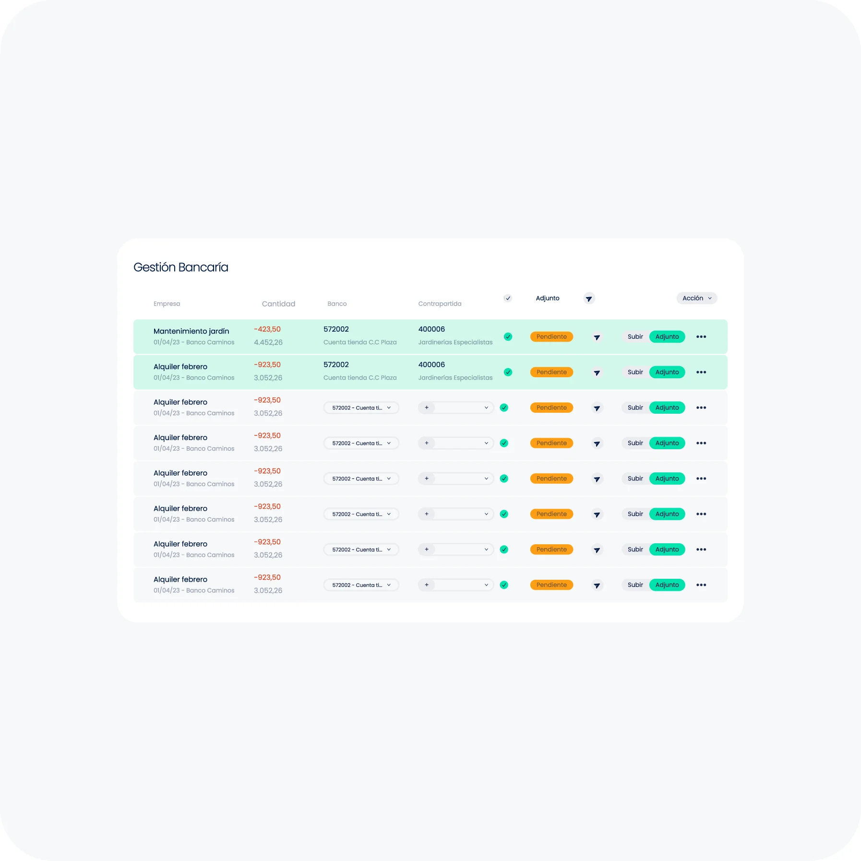Click the green Adjunto button in last row
The image size is (861, 861).
click(x=667, y=585)
